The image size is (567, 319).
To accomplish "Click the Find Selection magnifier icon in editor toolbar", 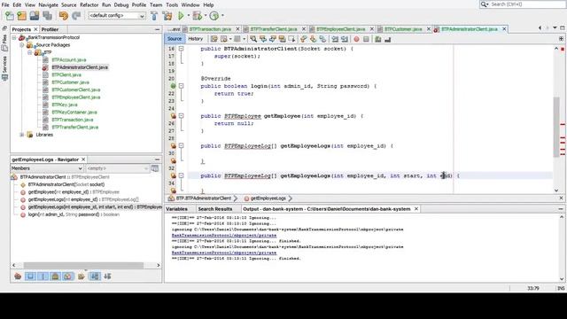I will [x=253, y=39].
